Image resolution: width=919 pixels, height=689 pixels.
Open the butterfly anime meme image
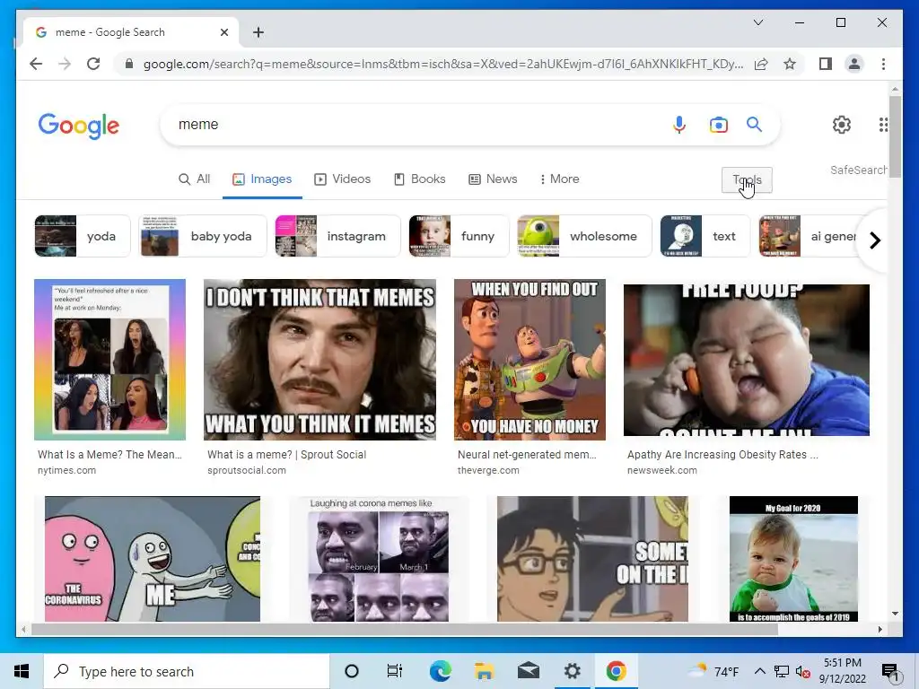point(592,559)
